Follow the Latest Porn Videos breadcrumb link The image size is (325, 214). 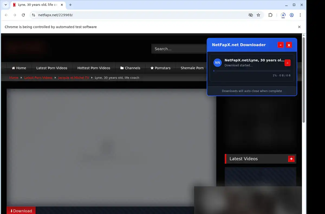(x=38, y=78)
